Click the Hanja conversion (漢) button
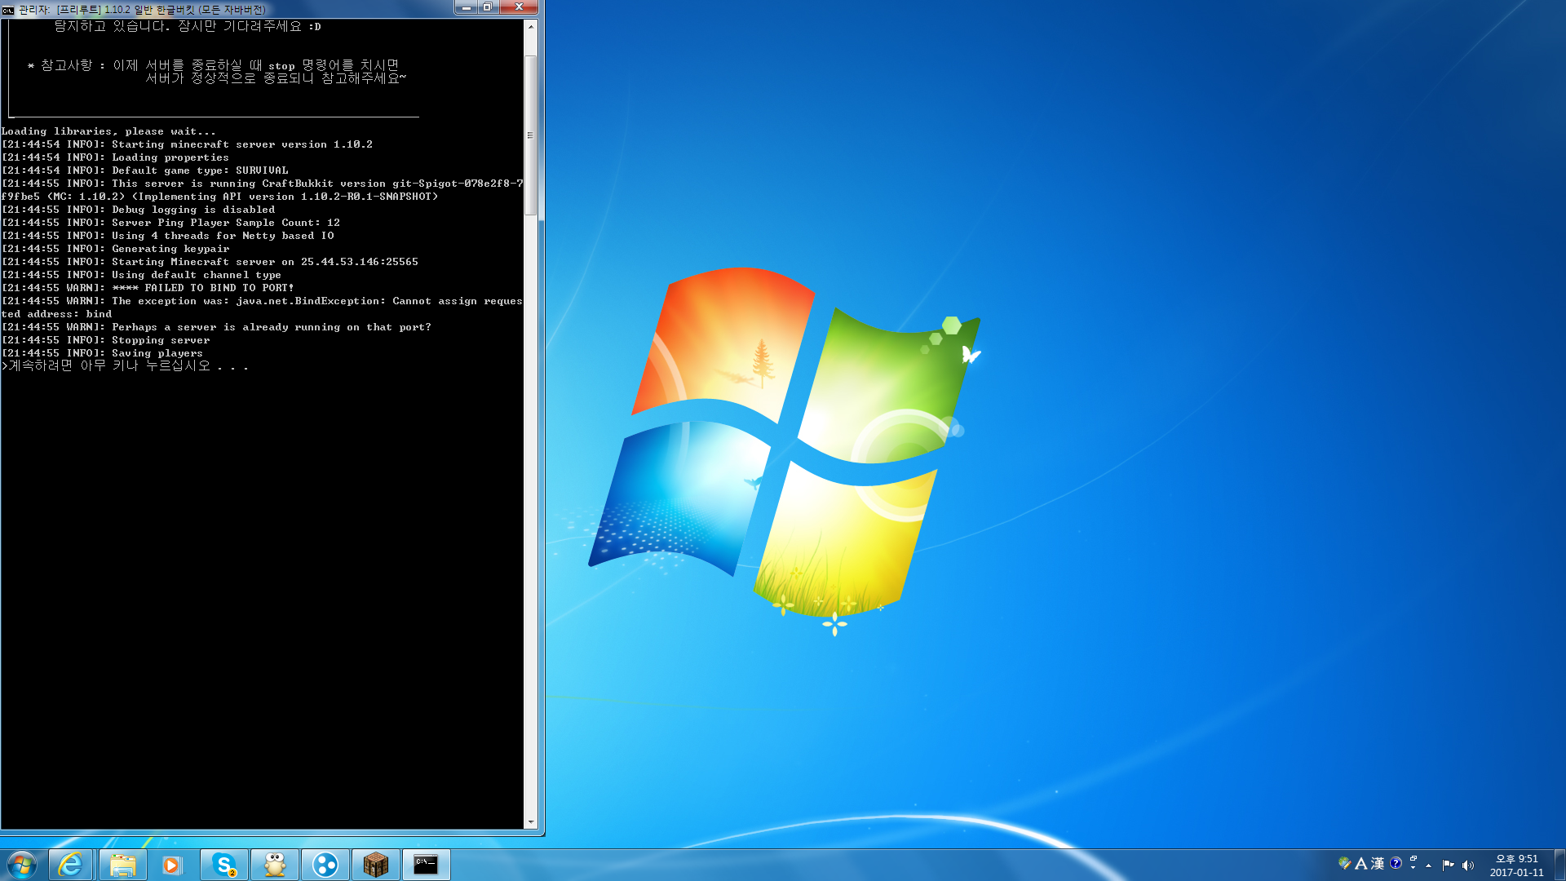This screenshot has height=881, width=1566. (1378, 863)
